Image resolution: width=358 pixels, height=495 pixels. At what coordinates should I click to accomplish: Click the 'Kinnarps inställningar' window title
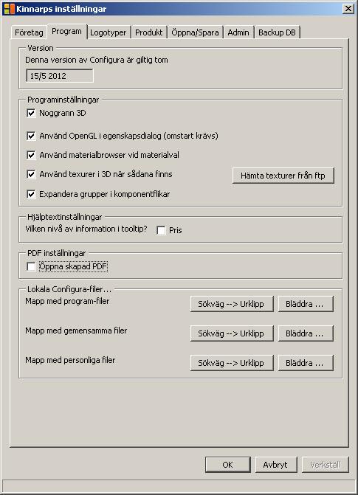tap(61, 9)
